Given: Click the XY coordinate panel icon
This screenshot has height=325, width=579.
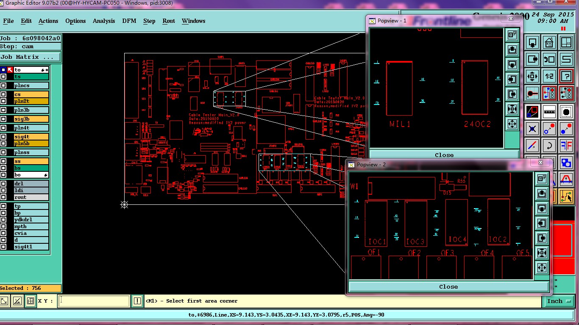Looking at the screenshot, I should [566, 42].
